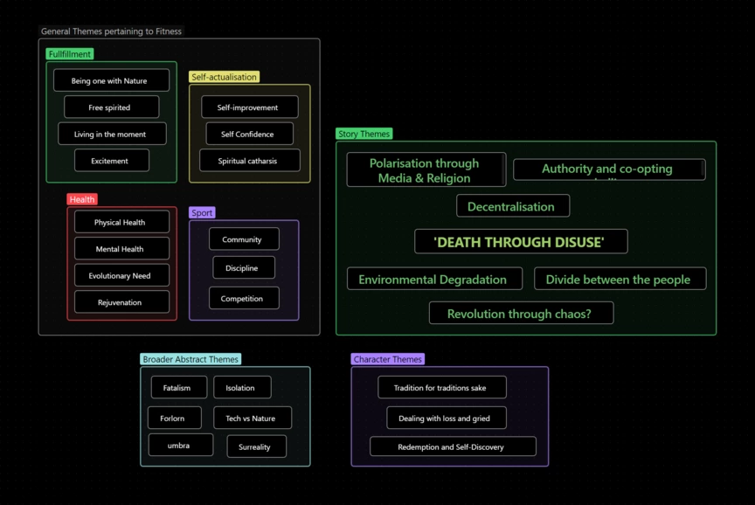The height and width of the screenshot is (505, 755).
Task: Select the 'Mental Health' card
Action: click(x=121, y=248)
